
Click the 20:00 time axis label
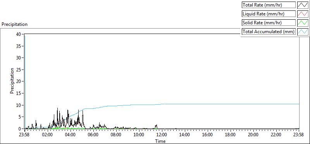click(x=253, y=135)
